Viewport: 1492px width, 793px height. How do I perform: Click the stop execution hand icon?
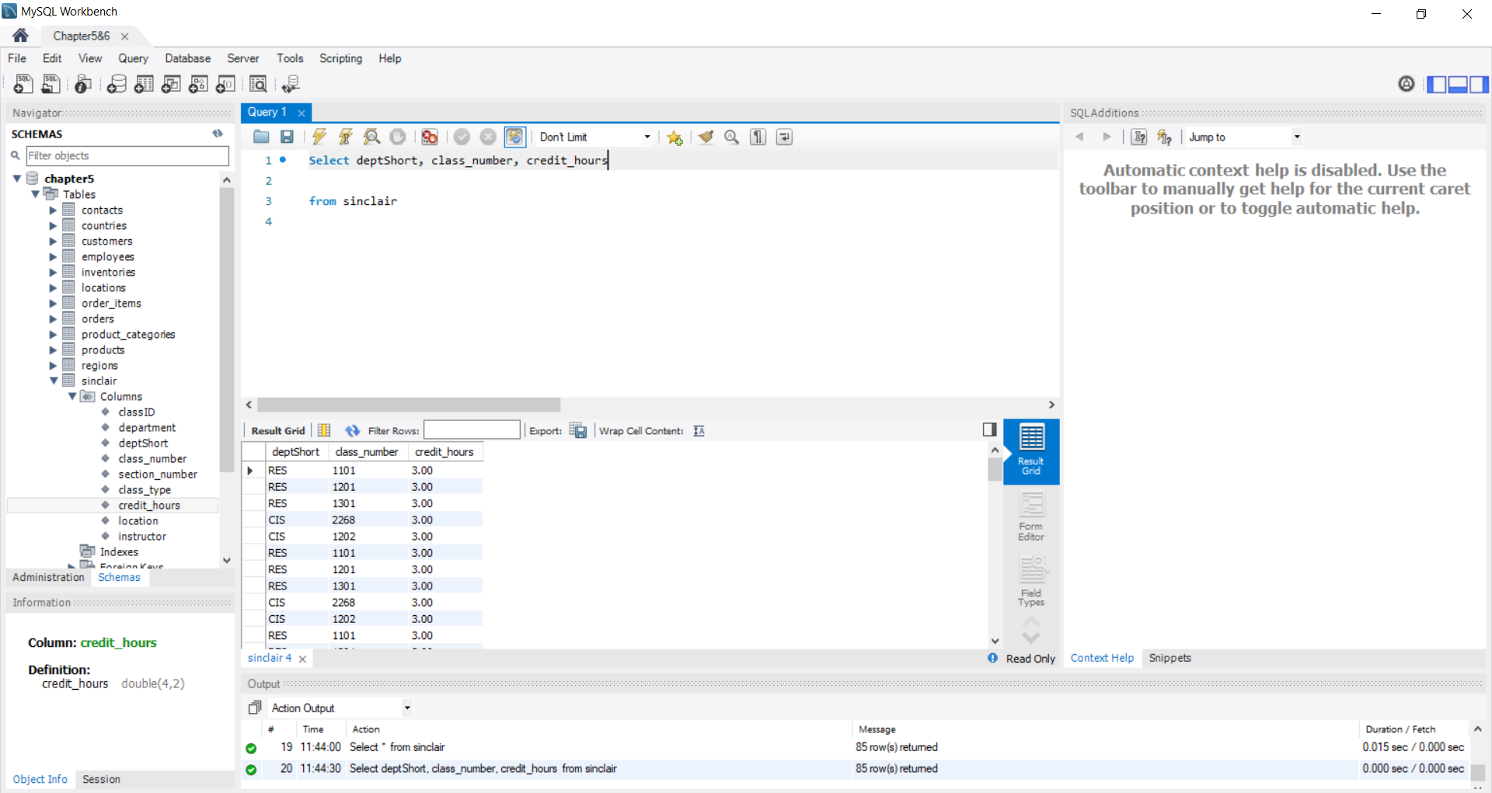coord(398,137)
